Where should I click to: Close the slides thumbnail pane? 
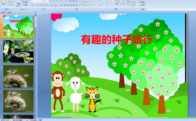[x=35, y=13]
